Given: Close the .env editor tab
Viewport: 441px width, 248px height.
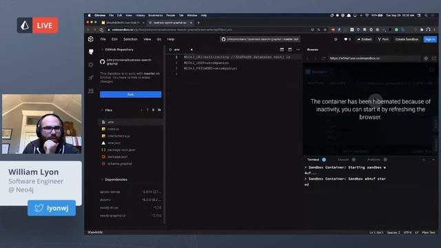Looking at the screenshot, I should coord(192,50).
